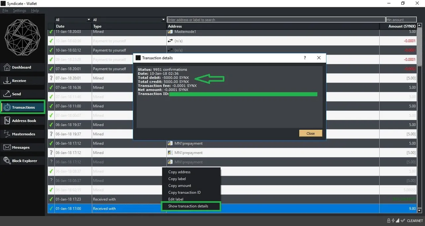The height and width of the screenshot is (226, 425).
Task: Click swap arrows icon in 10-Jan-18 02:36 row
Action: pyautogui.click(x=170, y=41)
